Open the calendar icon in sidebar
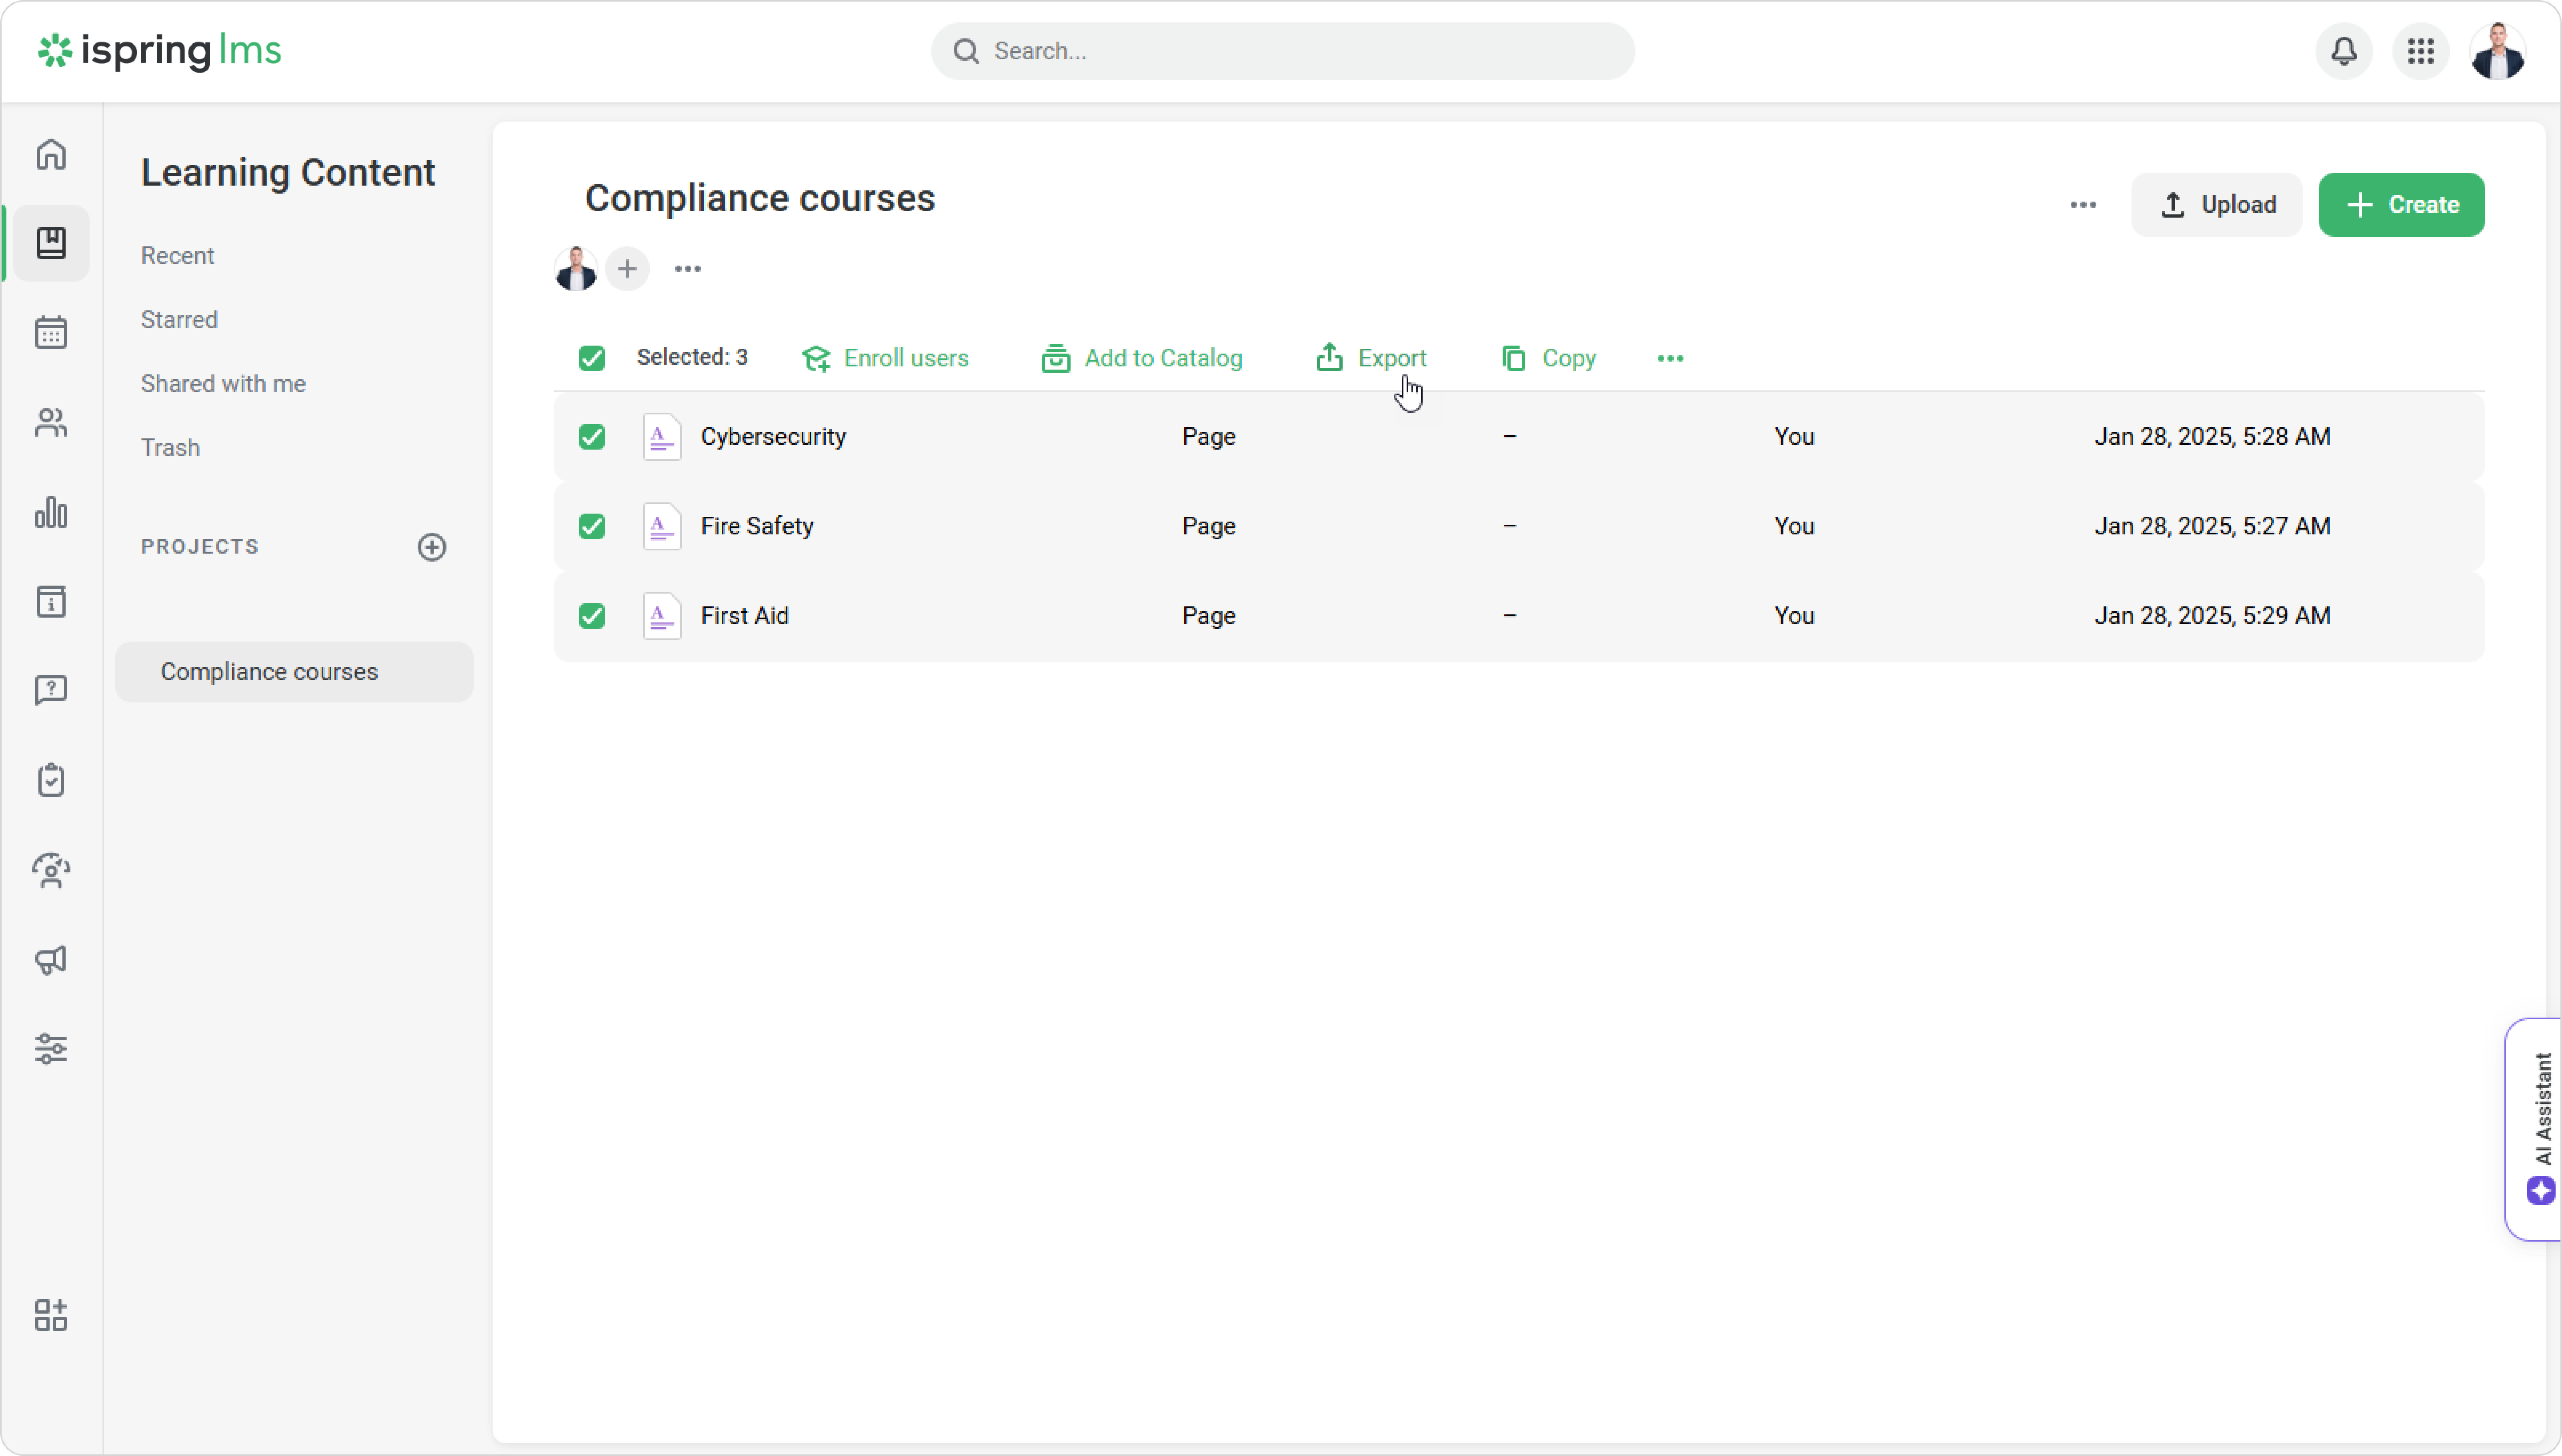The height and width of the screenshot is (1456, 2562). (x=51, y=332)
